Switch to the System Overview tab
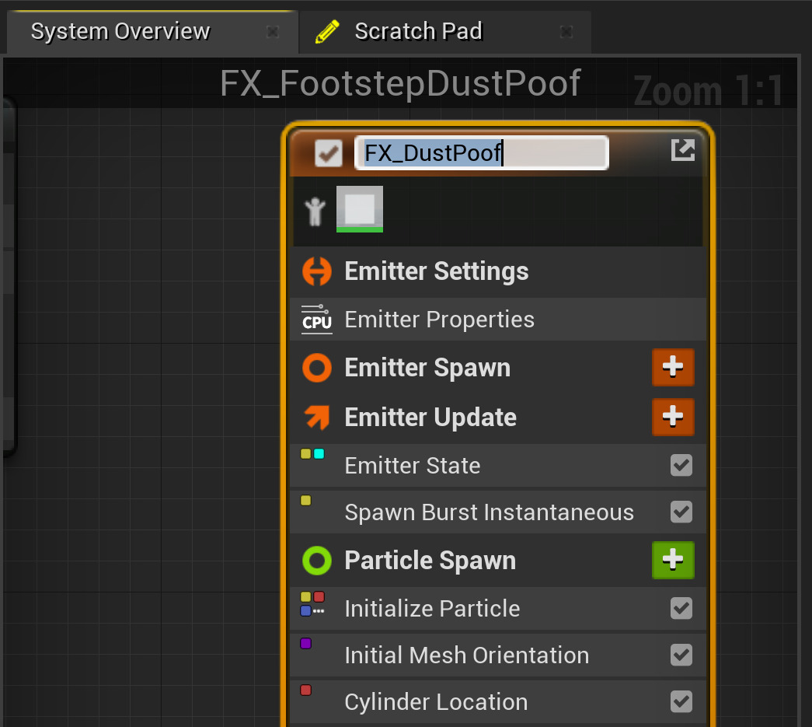 click(x=120, y=32)
